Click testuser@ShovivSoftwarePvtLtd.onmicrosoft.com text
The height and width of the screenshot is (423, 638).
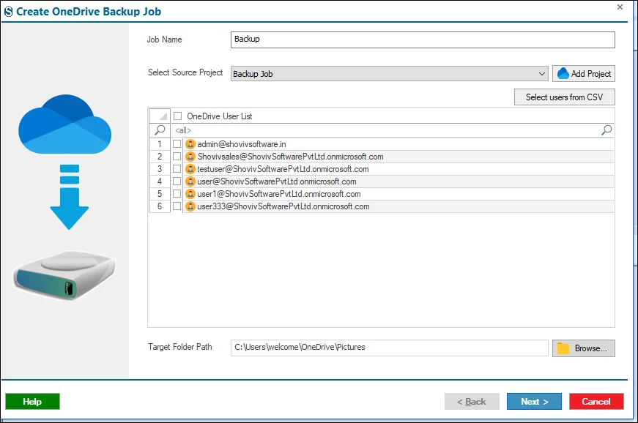coord(283,169)
